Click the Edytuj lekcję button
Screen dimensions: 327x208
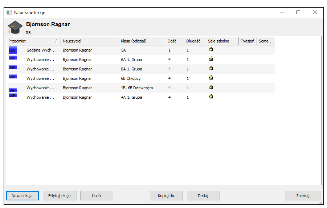coord(60,196)
